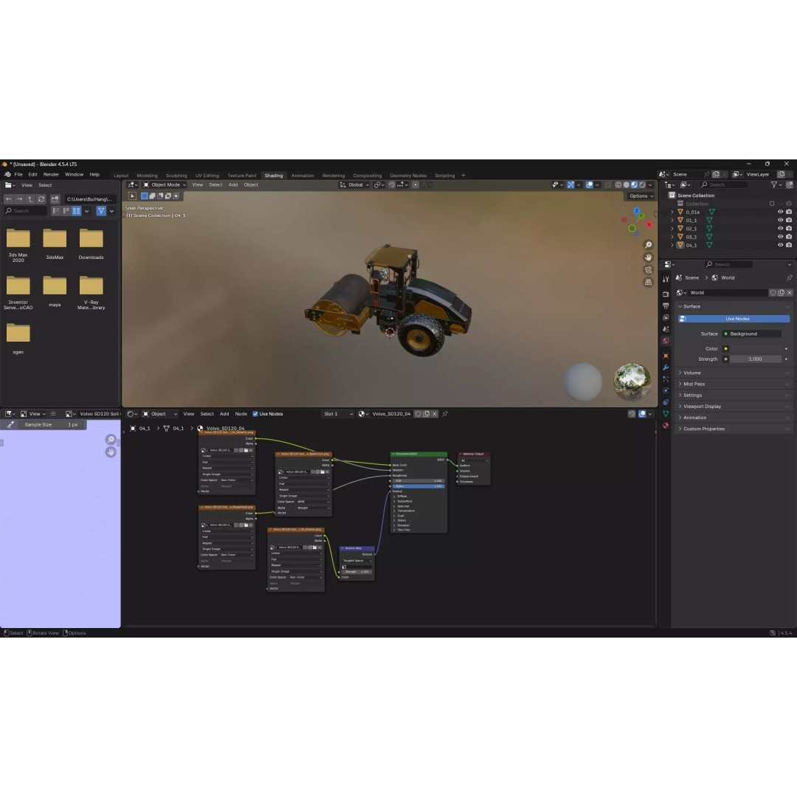This screenshot has width=797, height=797.
Task: Open the Render properties tab
Action: click(666, 294)
